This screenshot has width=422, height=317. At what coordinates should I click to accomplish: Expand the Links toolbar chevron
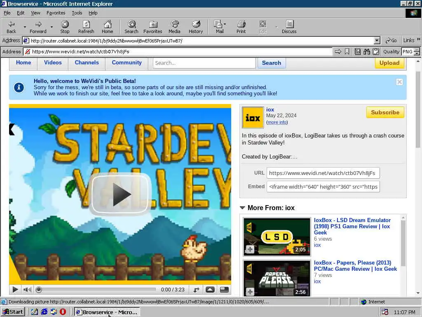(x=419, y=40)
